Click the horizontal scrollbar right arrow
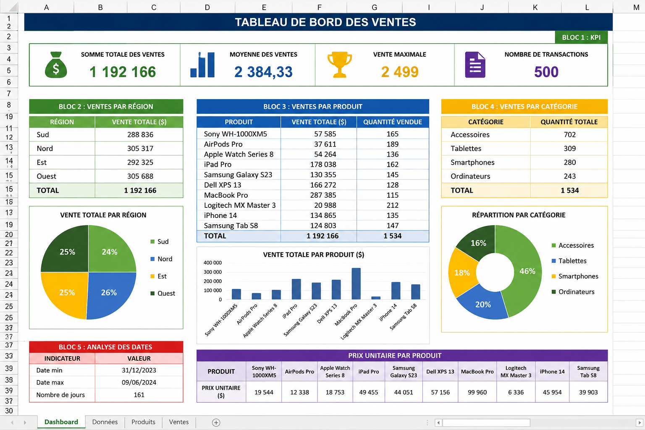This screenshot has height=430, width=645. 640,422
